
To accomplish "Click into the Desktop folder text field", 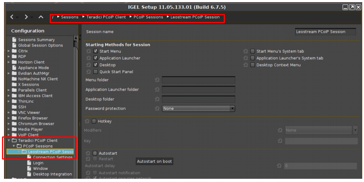I will tap(198, 99).
